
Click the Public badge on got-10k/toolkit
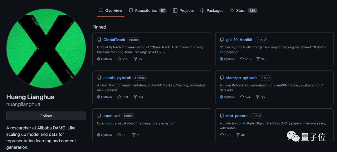click(261, 40)
